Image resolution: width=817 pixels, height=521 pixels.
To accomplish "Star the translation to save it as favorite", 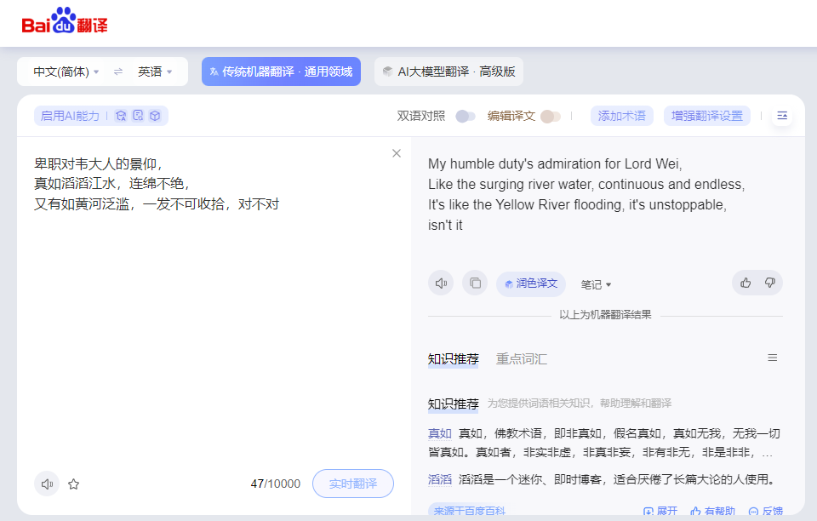I will [74, 484].
